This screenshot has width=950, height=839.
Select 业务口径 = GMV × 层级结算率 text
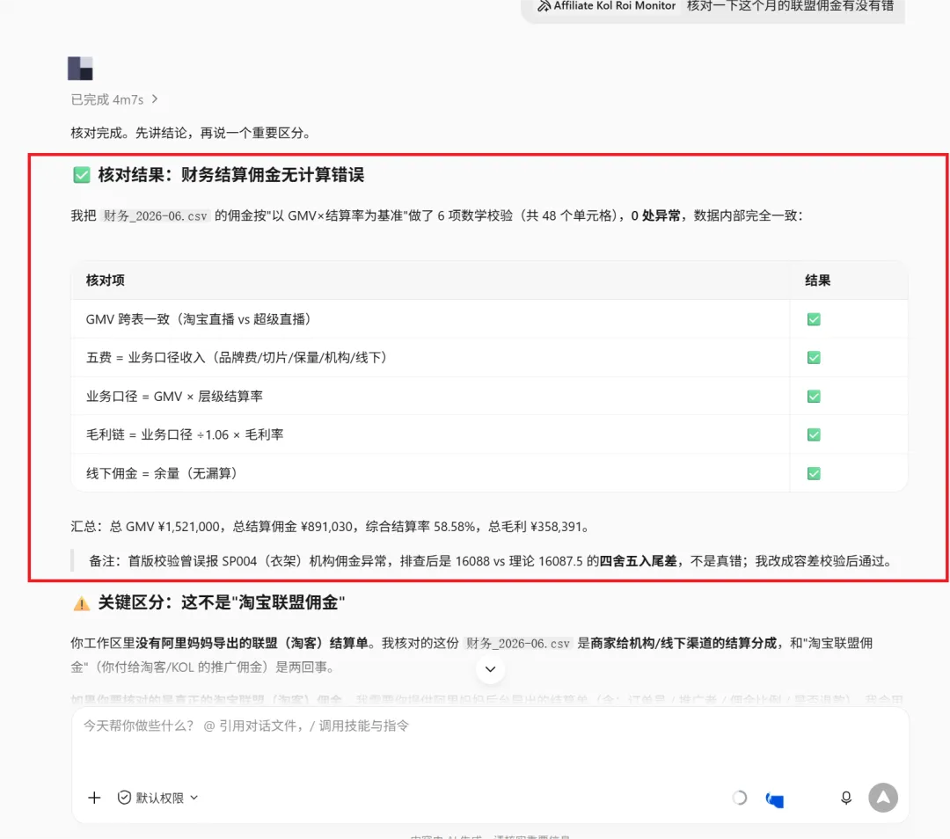[174, 396]
